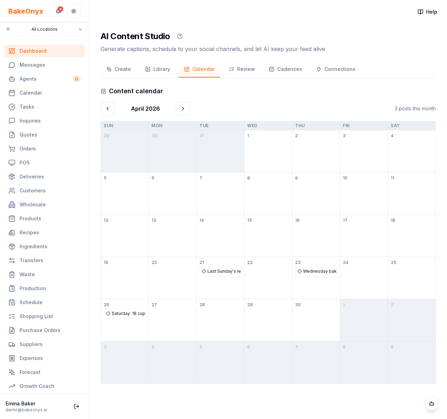
Task: Click the help question-mark icon beside the title
Action: click(x=180, y=36)
